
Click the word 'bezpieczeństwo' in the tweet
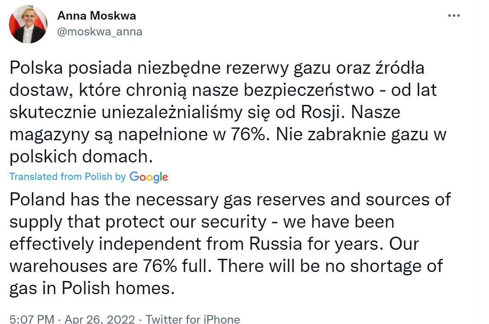click(309, 90)
